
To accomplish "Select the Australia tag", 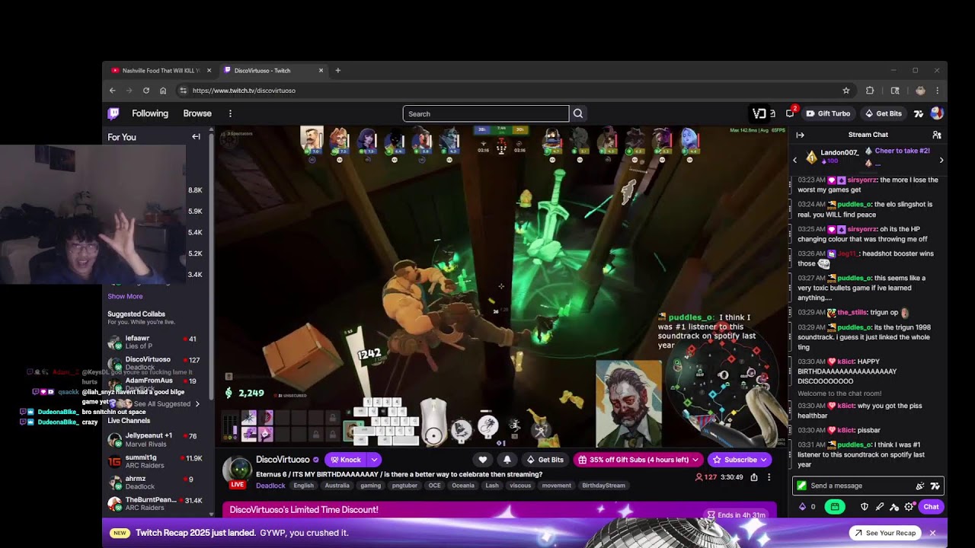I will click(337, 486).
